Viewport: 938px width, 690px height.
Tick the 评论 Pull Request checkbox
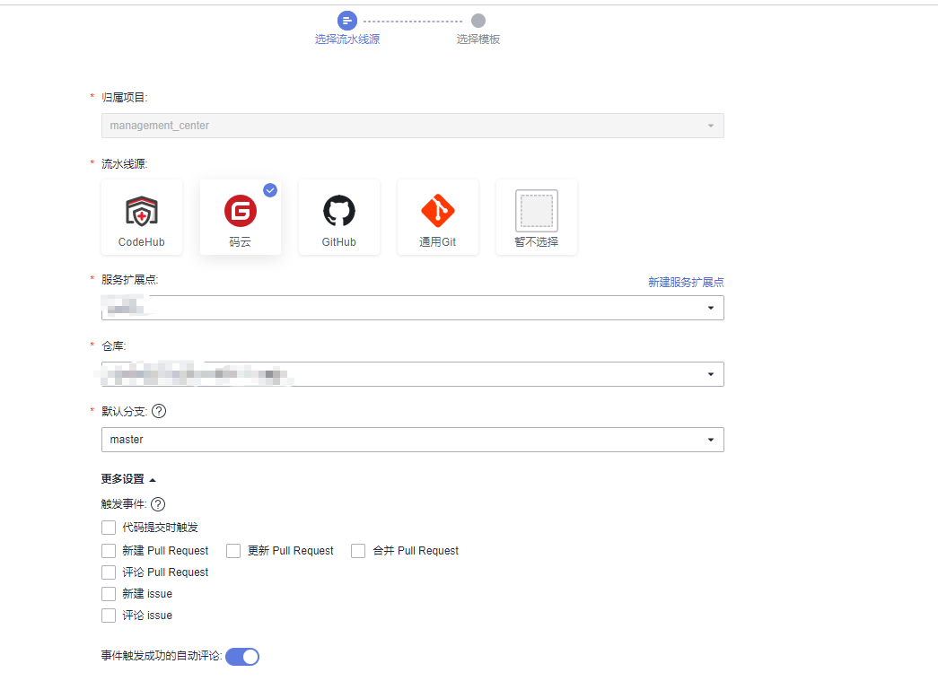(109, 572)
